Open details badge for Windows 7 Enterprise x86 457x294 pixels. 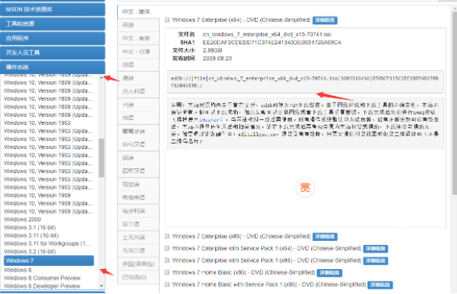click(325, 236)
